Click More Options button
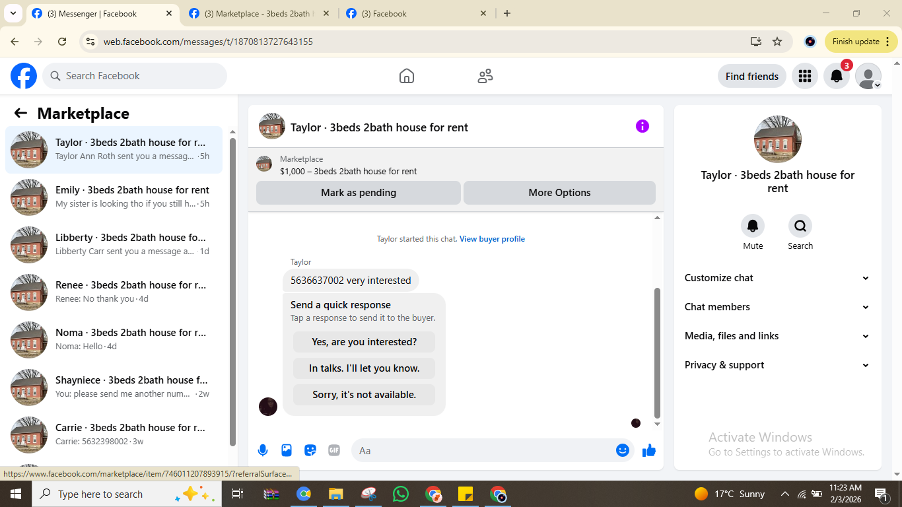Image resolution: width=902 pixels, height=507 pixels. pos(559,193)
